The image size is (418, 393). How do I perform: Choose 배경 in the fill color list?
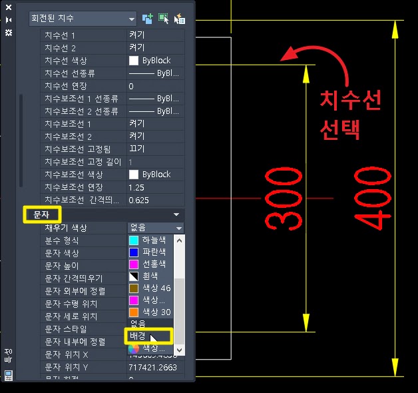[x=148, y=336]
